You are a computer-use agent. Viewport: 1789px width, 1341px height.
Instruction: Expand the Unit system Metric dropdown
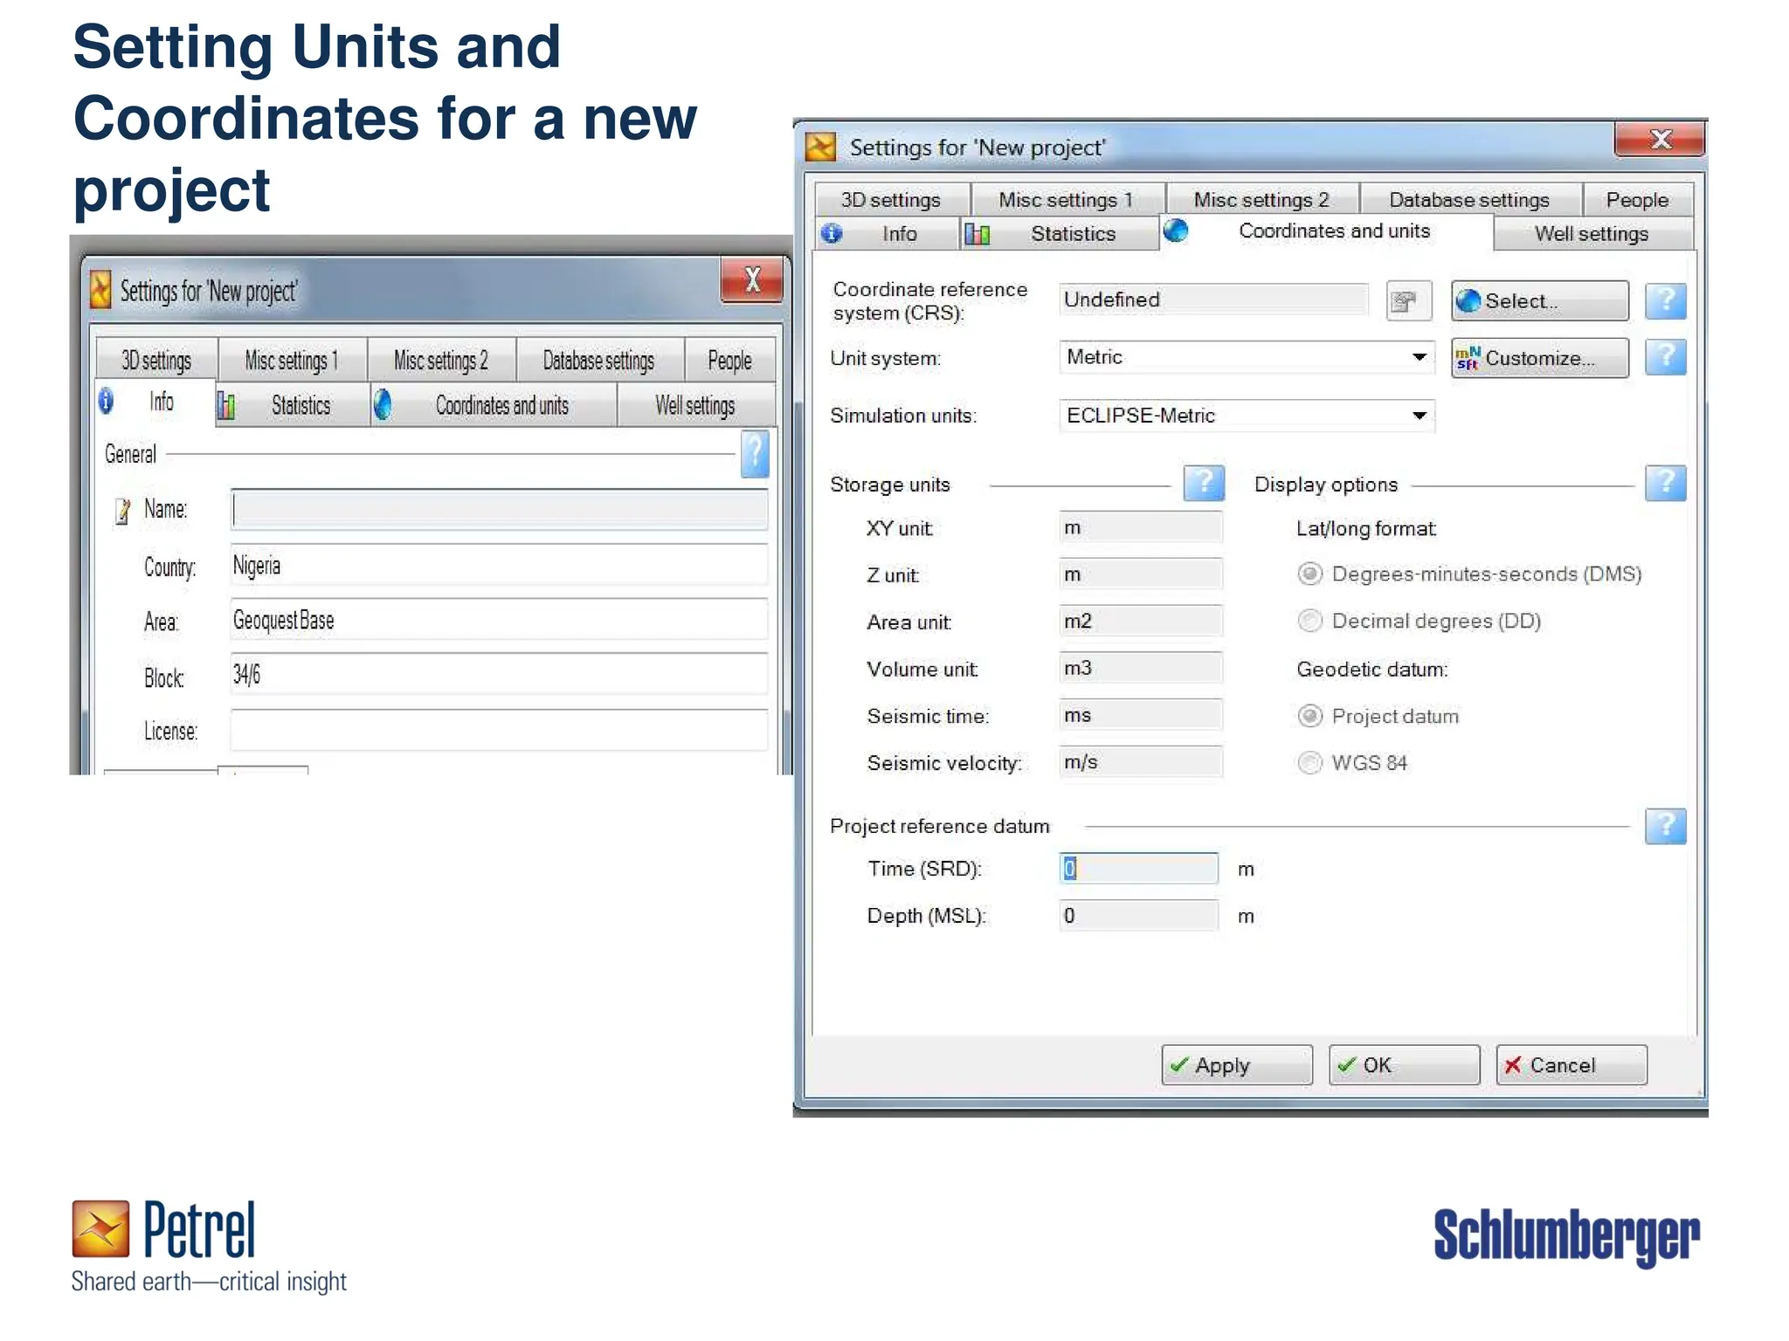click(x=1419, y=357)
